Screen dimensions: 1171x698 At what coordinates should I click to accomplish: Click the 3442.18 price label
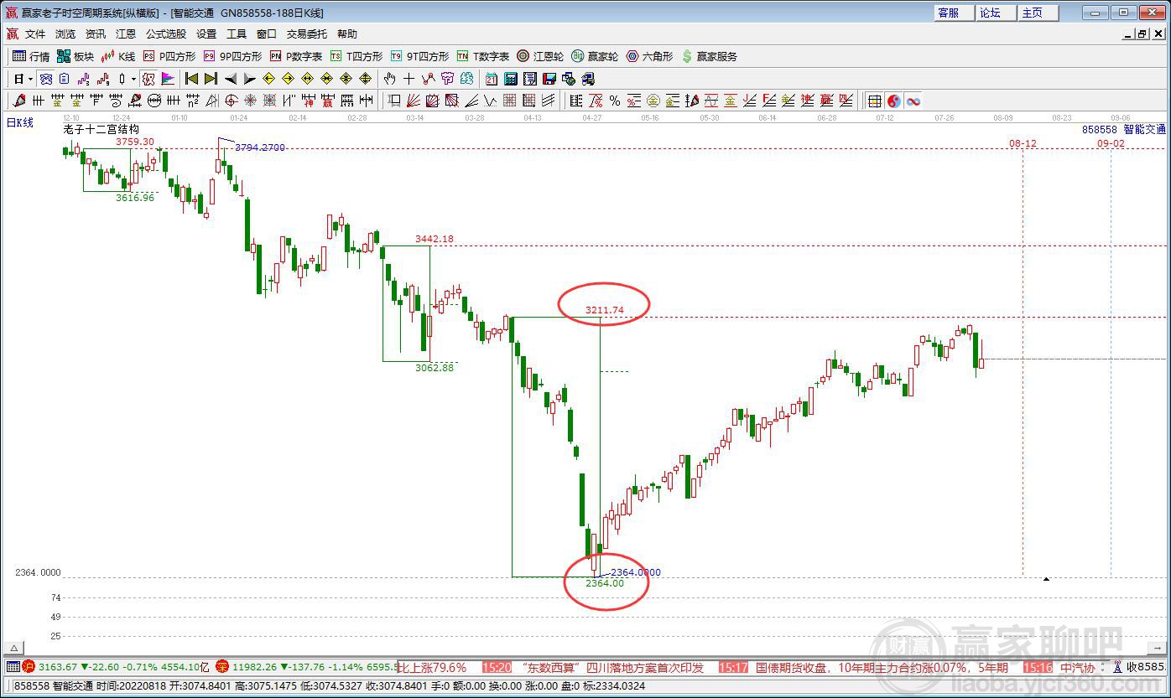coord(435,239)
